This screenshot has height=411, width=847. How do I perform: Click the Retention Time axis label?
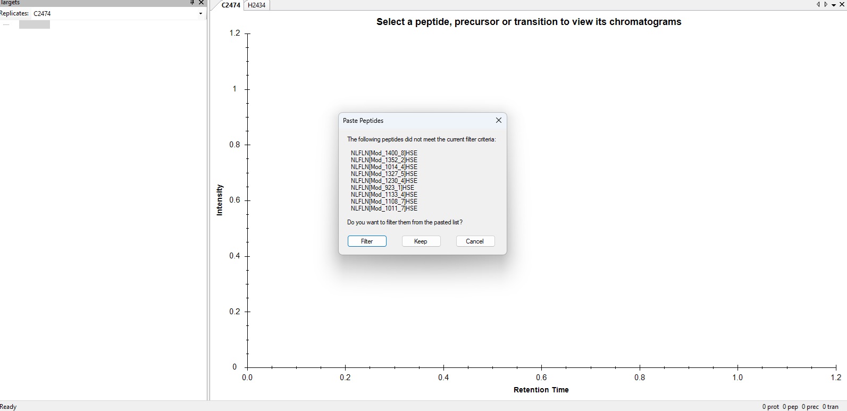click(541, 390)
